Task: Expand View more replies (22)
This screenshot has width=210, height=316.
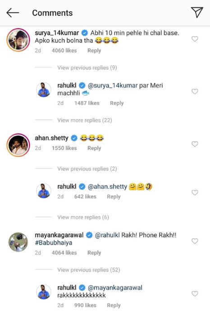Action: [x=84, y=120]
